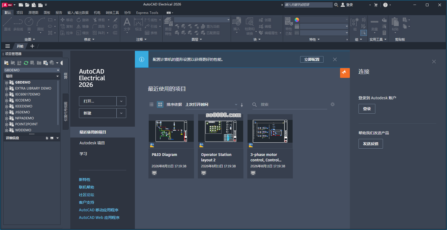Click the 镜像 (Mirror) tool

point(83,26)
